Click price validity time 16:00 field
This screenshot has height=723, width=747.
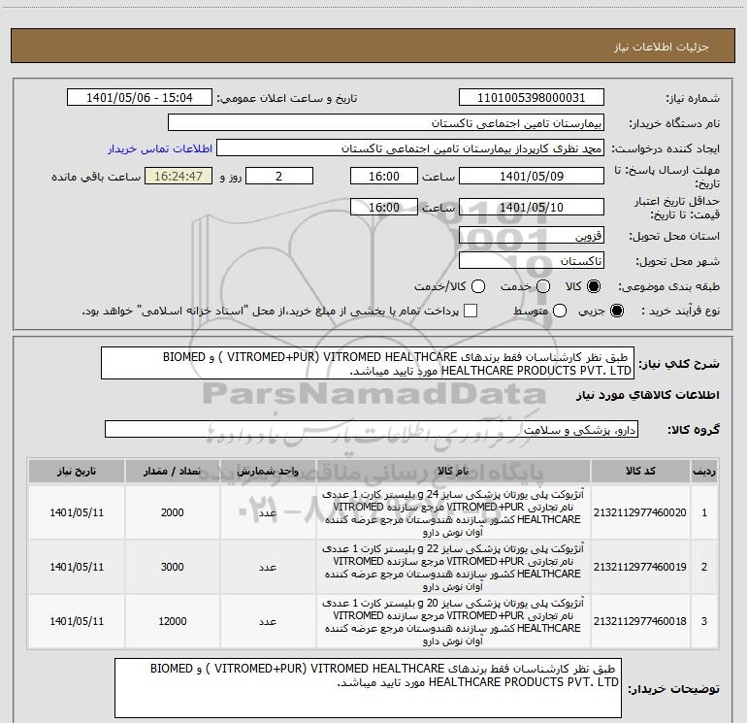(384, 207)
